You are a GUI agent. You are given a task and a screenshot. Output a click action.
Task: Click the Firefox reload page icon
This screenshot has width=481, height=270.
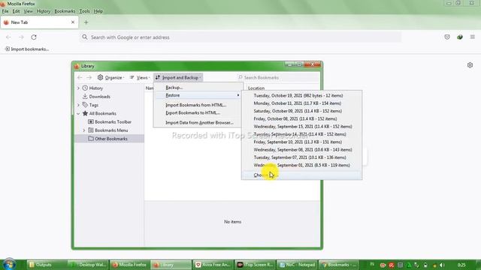tap(34, 37)
